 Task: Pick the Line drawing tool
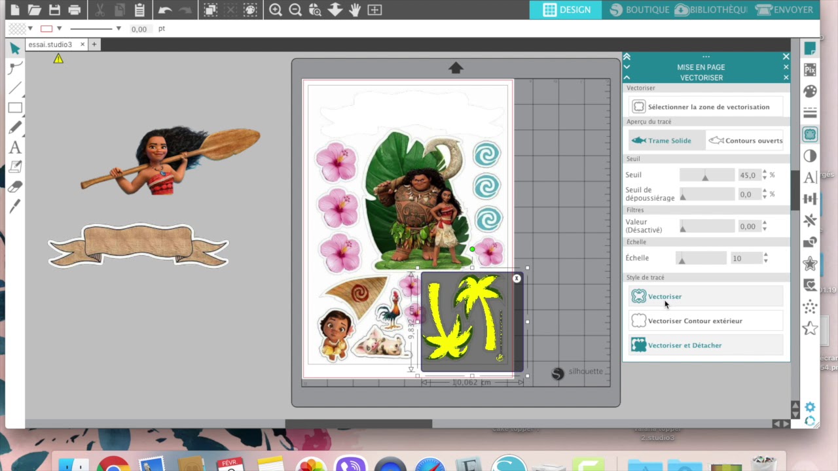(15, 88)
